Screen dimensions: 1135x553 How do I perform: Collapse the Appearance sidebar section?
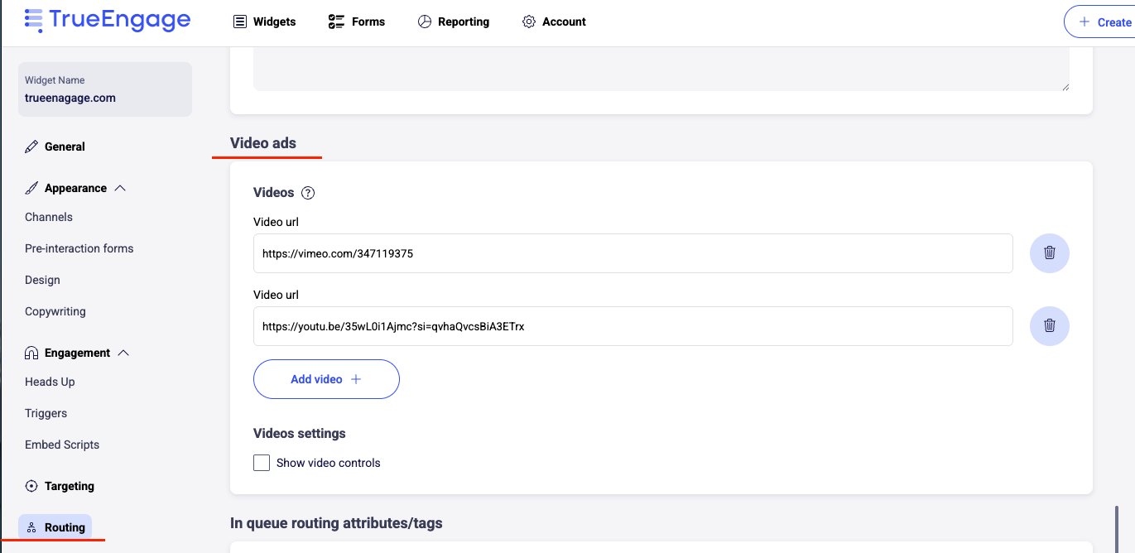coord(120,188)
